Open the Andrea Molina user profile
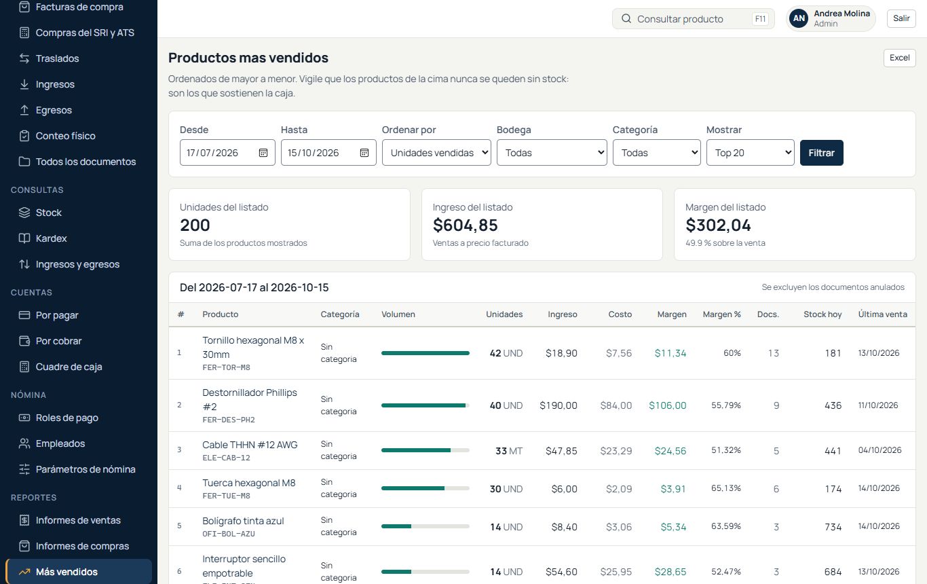927x584 pixels. tap(831, 18)
